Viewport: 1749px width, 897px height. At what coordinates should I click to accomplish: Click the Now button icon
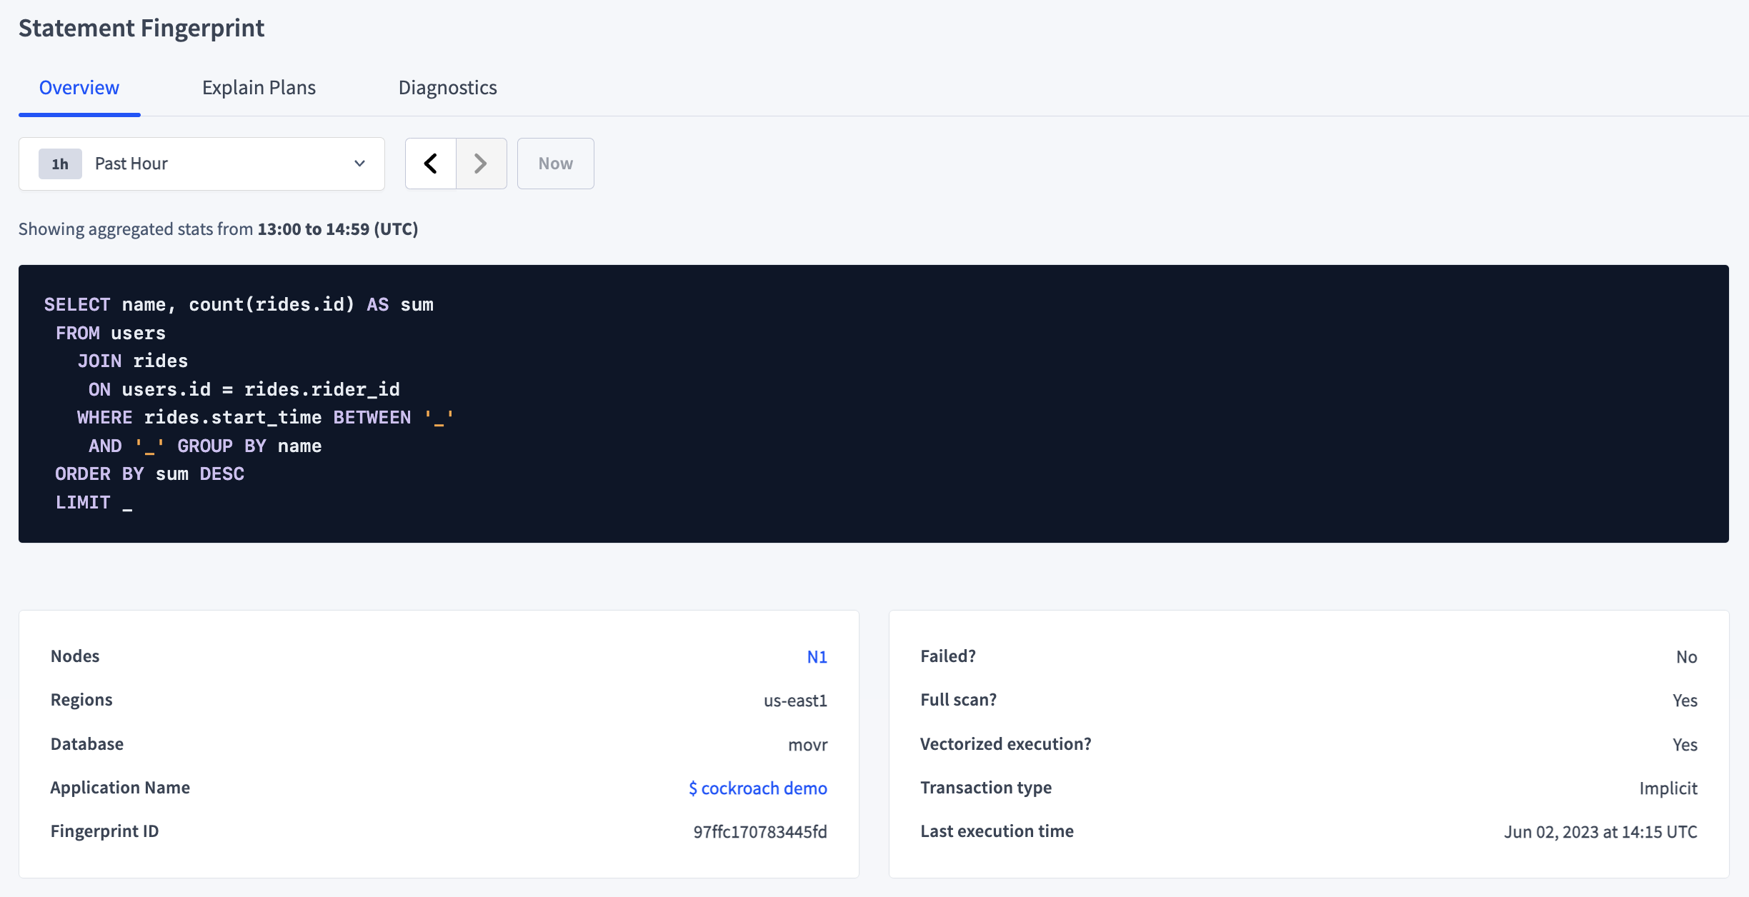click(x=555, y=162)
